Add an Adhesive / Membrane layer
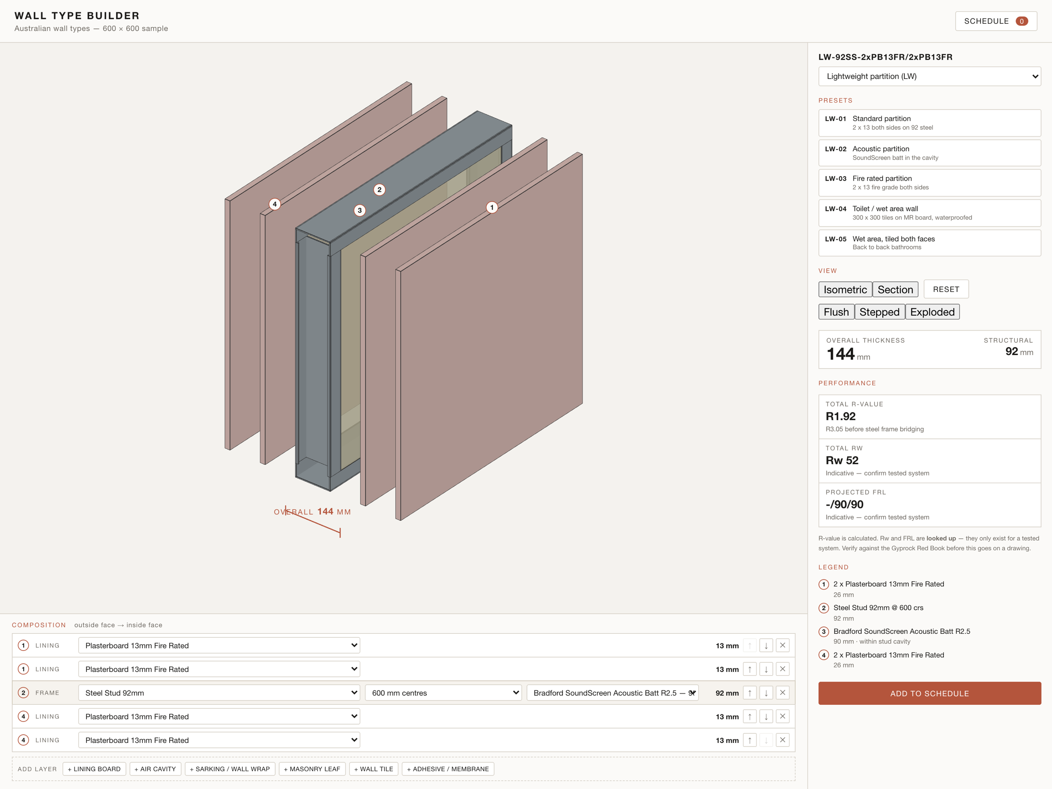Screen dimensions: 1052x789 tap(448, 769)
